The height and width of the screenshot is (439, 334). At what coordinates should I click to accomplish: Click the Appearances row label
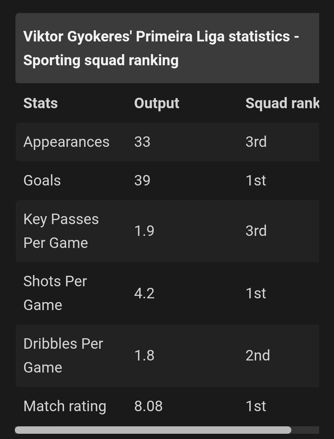(66, 142)
